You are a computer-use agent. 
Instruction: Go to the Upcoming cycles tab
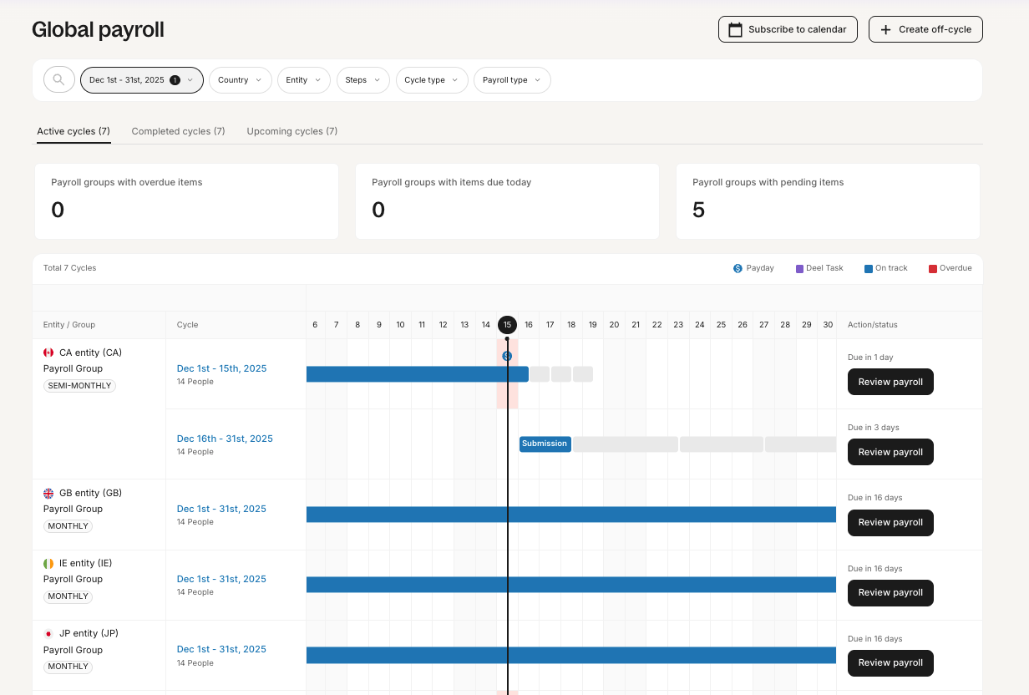(292, 131)
